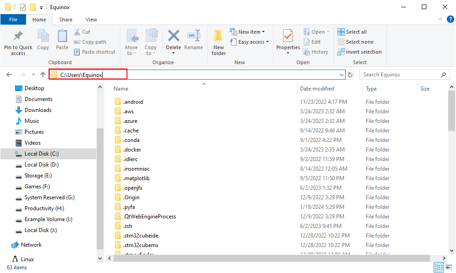Click Invert selection in ribbon
Screen dimensions: 456x273
pyautogui.click(x=359, y=52)
